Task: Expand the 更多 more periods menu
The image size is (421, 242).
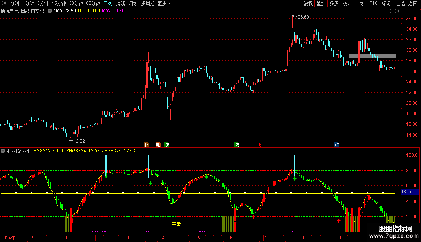Action: [164, 3]
